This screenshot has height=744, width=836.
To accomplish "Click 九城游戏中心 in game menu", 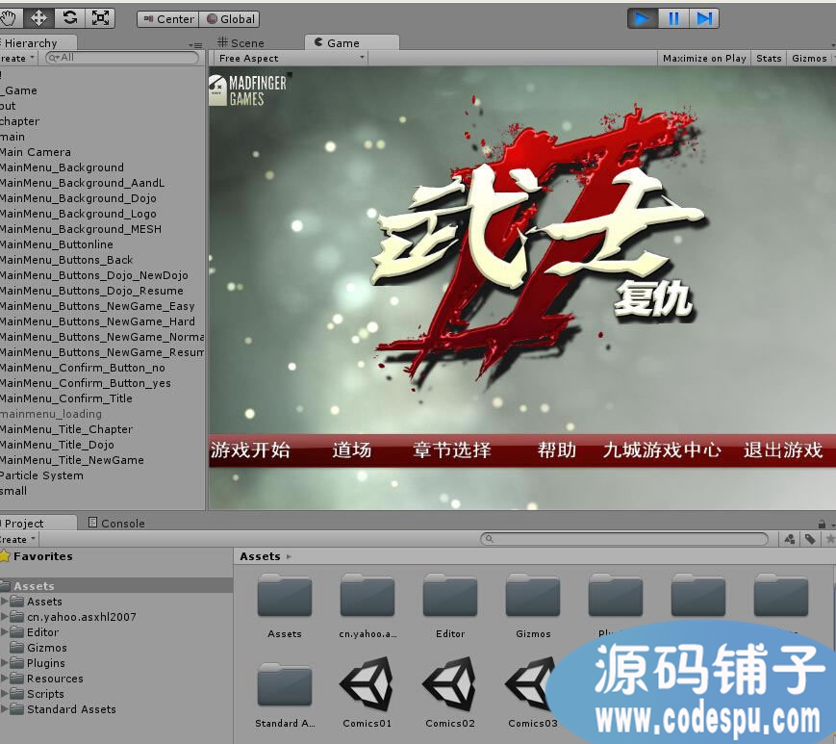I will click(x=662, y=450).
